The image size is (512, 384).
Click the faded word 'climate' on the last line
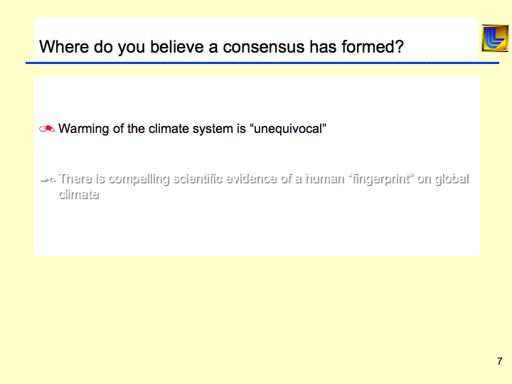(78, 194)
